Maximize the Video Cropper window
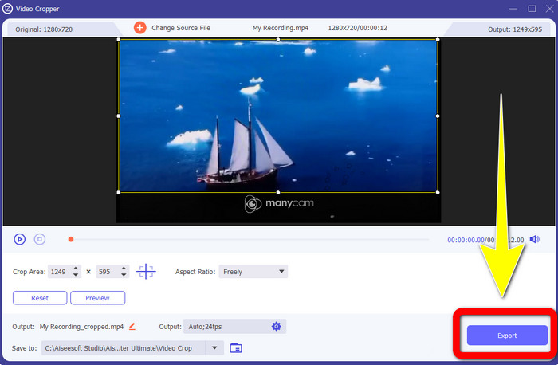558x365 pixels. tap(532, 9)
